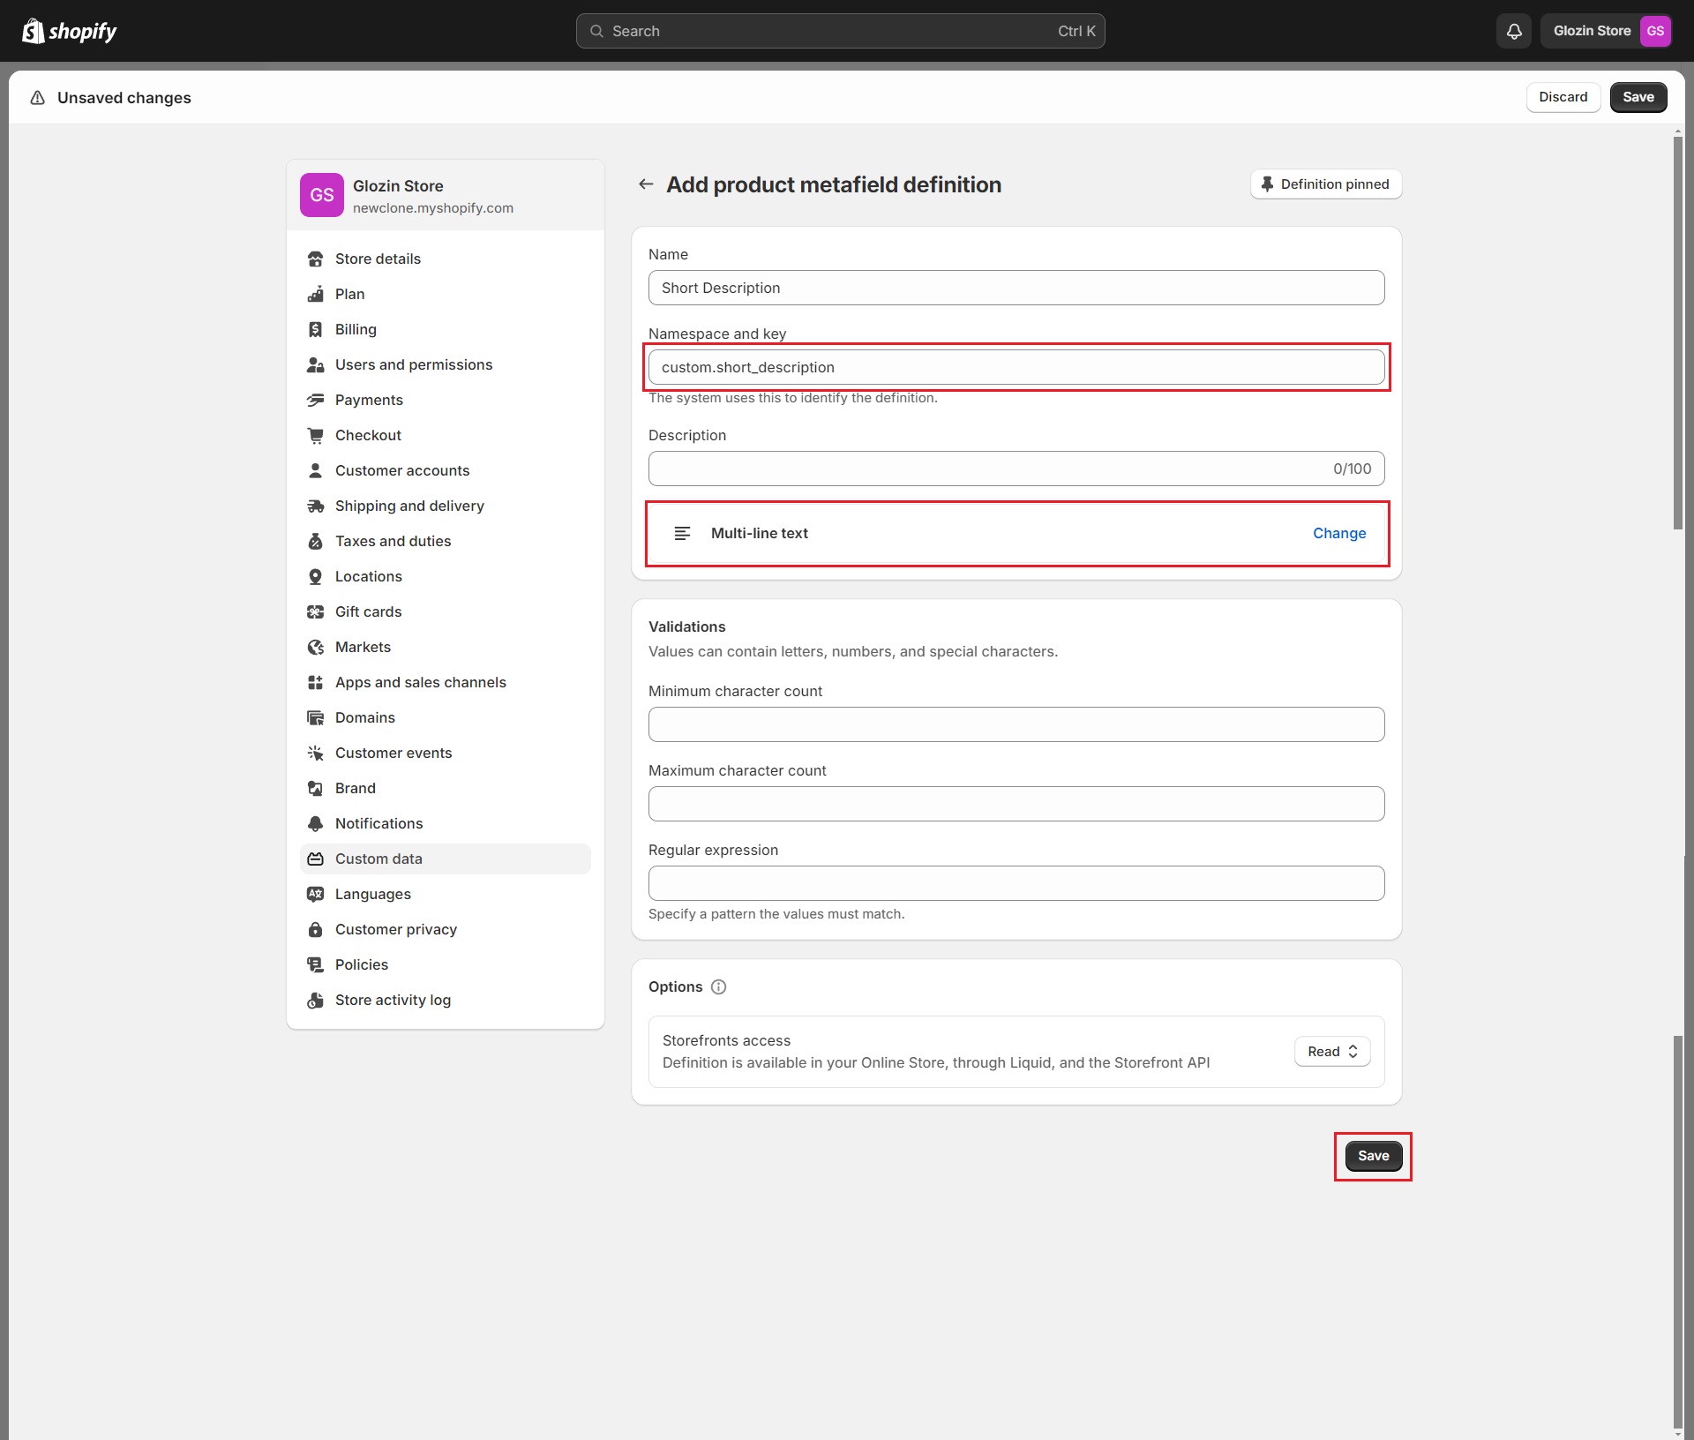
Task: Click the Discard button
Action: pos(1563,97)
